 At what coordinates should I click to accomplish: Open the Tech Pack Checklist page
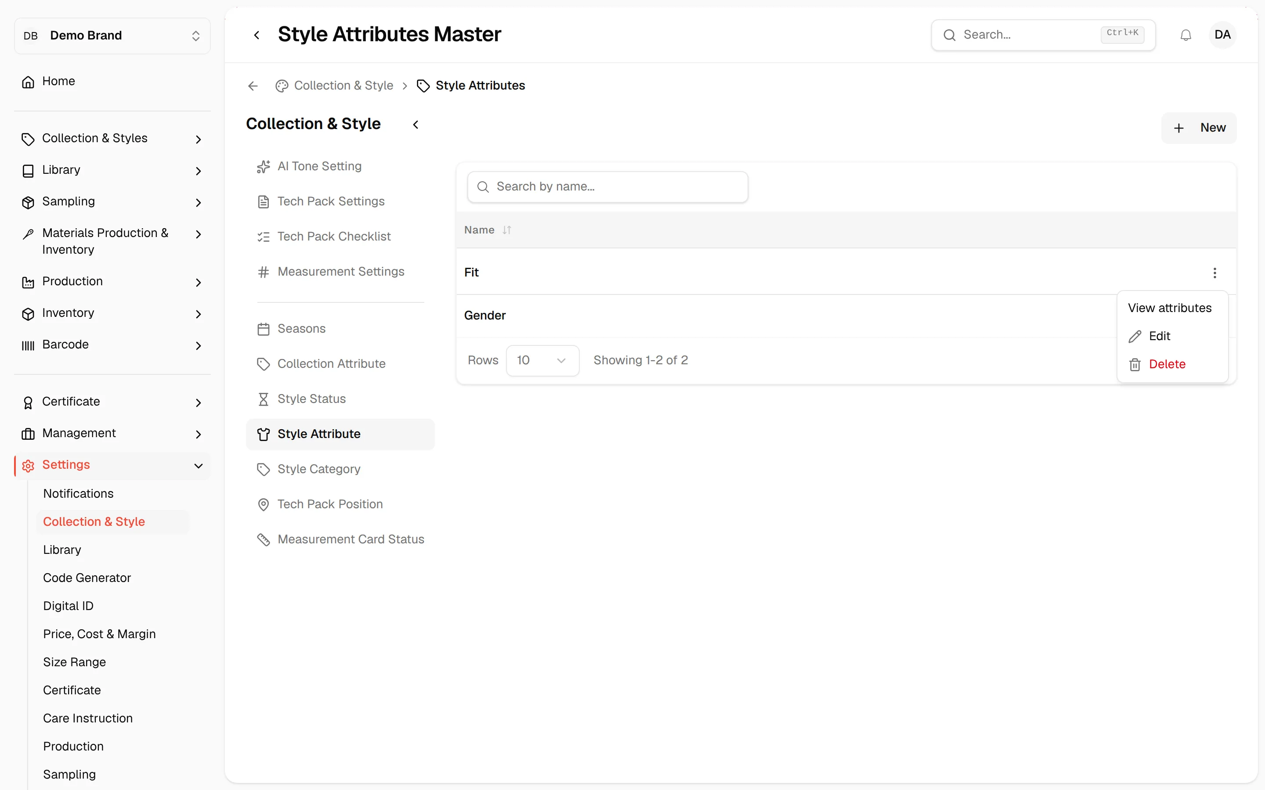coord(340,237)
